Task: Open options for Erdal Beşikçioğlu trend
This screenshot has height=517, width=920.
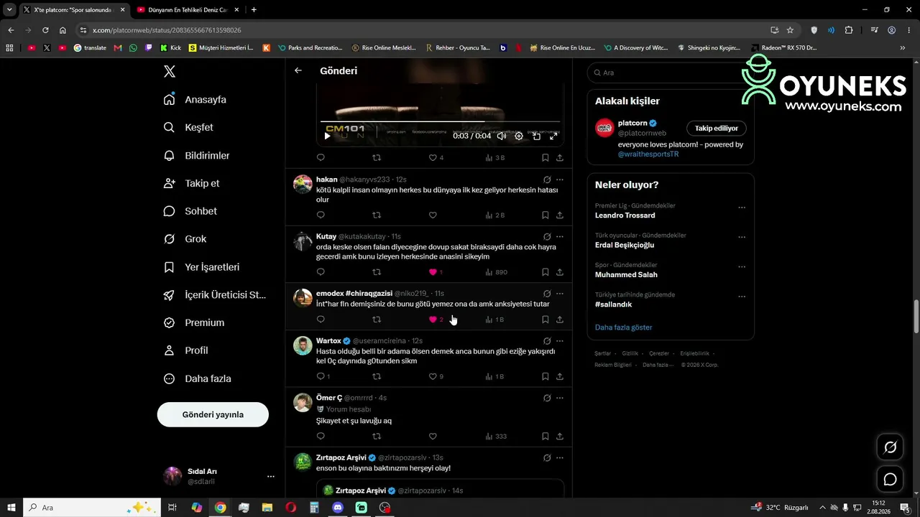Action: click(x=742, y=237)
